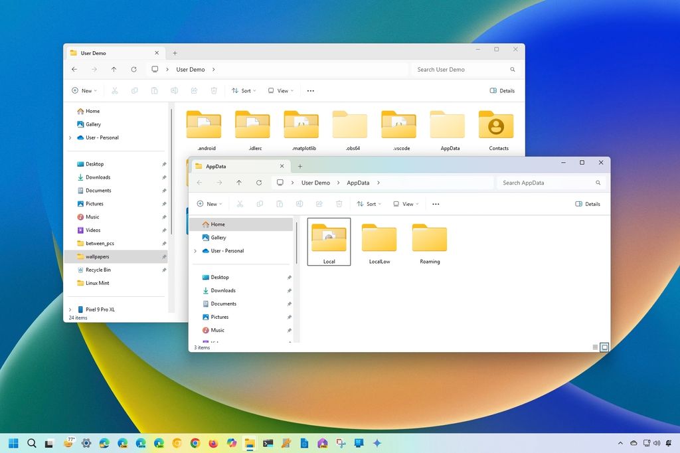Switch to list view using status bar toggle
This screenshot has width=680, height=453.
point(596,347)
